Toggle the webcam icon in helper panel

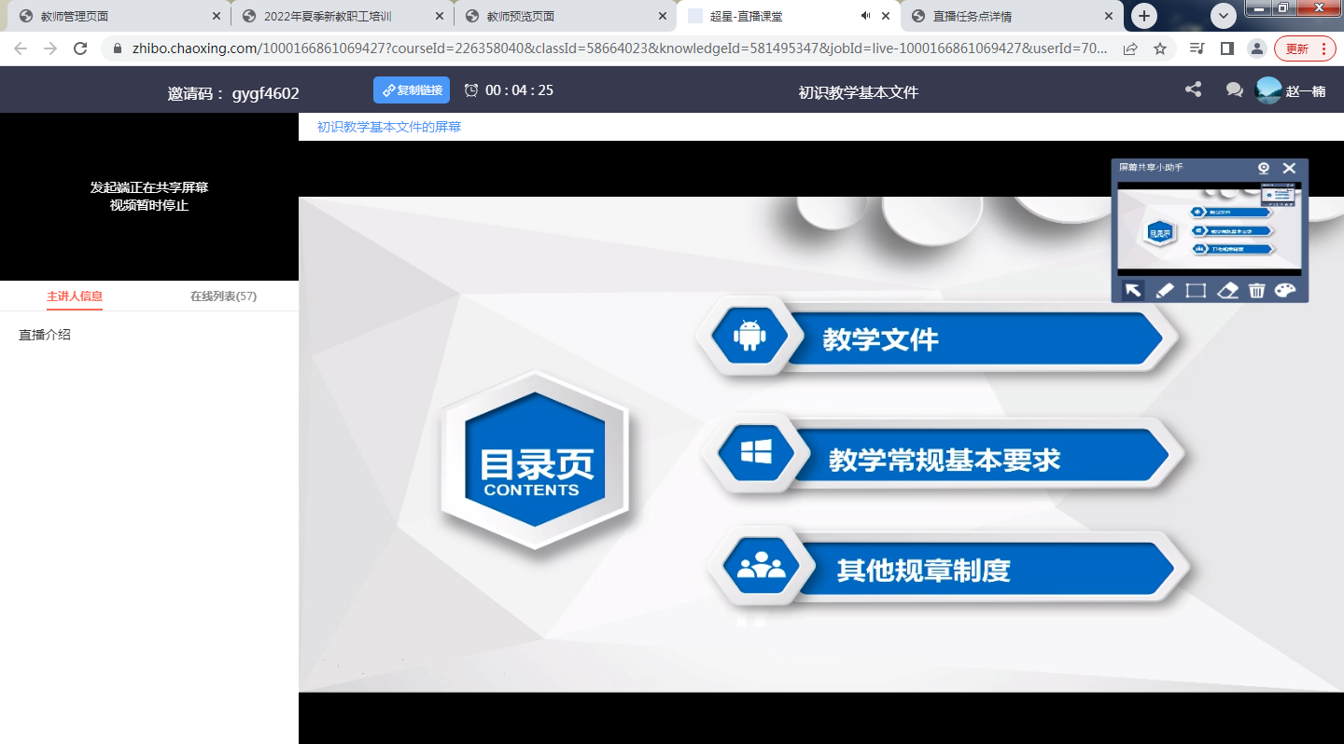coord(1264,168)
